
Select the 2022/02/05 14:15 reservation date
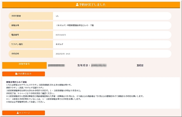[x=63, y=54]
